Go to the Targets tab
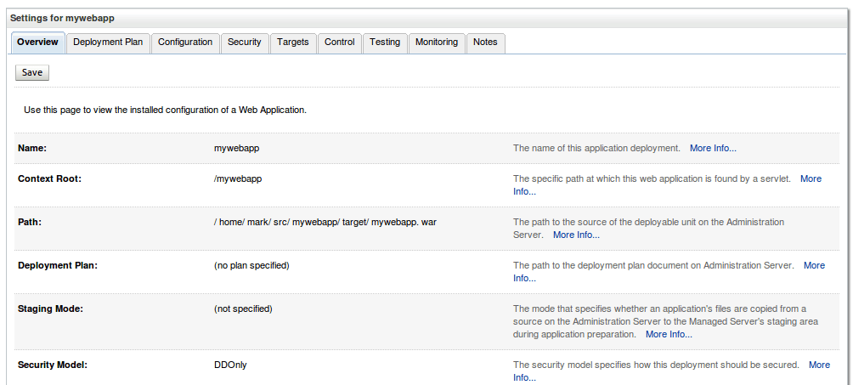This screenshot has height=385, width=853. click(x=292, y=42)
